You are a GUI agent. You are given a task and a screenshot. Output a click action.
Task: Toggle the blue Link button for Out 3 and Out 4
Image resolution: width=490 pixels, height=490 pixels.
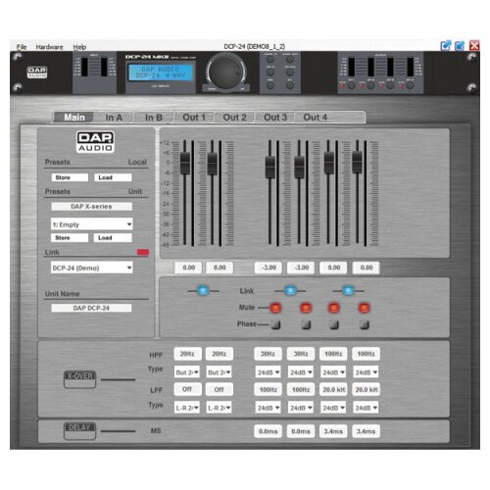coord(348,290)
